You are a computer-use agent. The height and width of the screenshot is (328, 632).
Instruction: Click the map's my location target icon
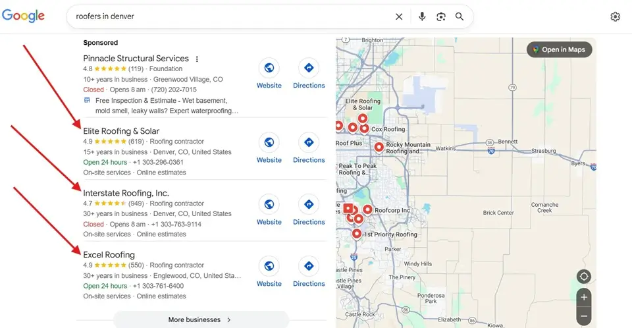[584, 277]
